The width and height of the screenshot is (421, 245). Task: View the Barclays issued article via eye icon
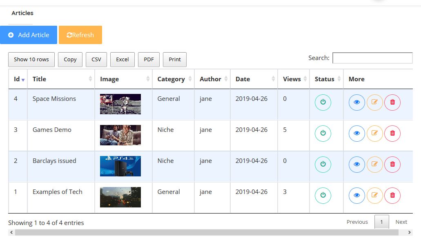click(x=356, y=164)
